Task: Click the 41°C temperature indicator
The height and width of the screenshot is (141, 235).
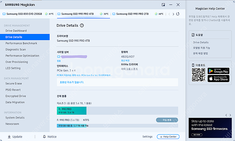Action: point(49,14)
